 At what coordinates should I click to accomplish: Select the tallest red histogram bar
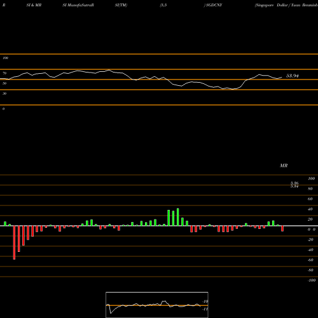coord(14,242)
